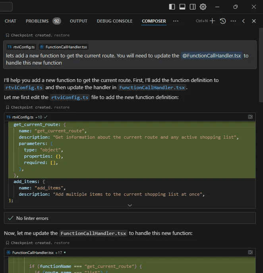Close the composer panel with X icon
263x273 pixels.
[x=254, y=21]
